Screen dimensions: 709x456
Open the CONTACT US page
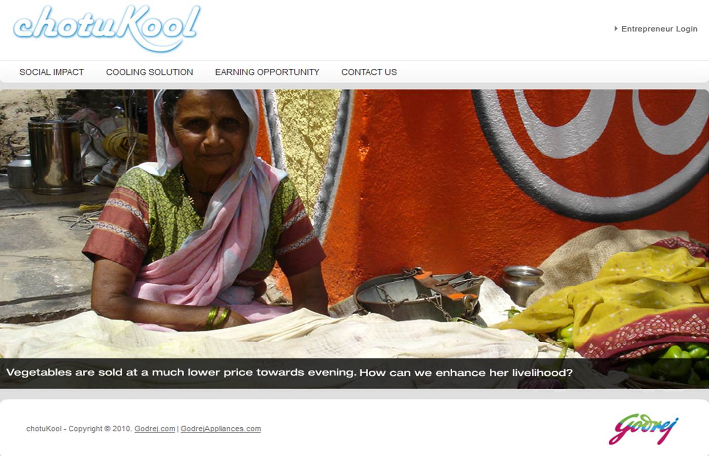(x=369, y=72)
